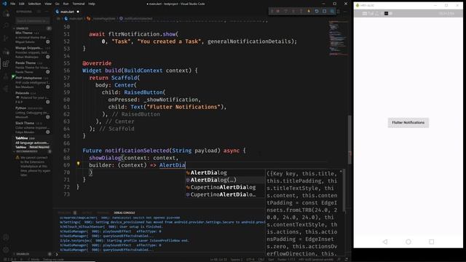
Task: Click the code minimap preview
Action: [338, 39]
